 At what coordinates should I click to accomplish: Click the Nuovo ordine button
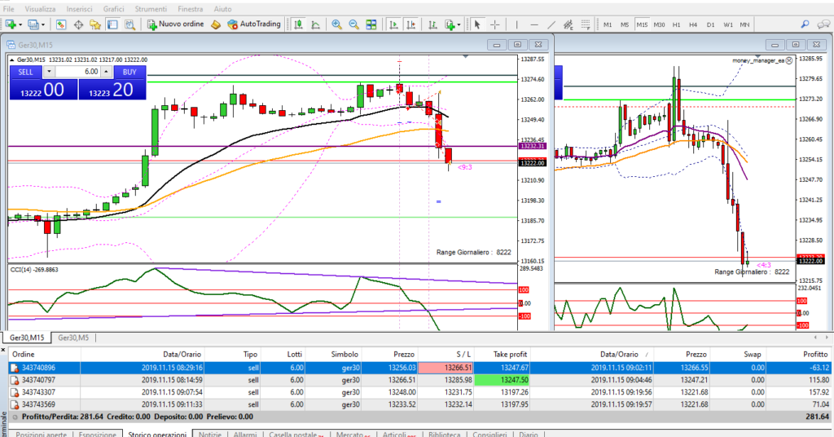click(176, 24)
